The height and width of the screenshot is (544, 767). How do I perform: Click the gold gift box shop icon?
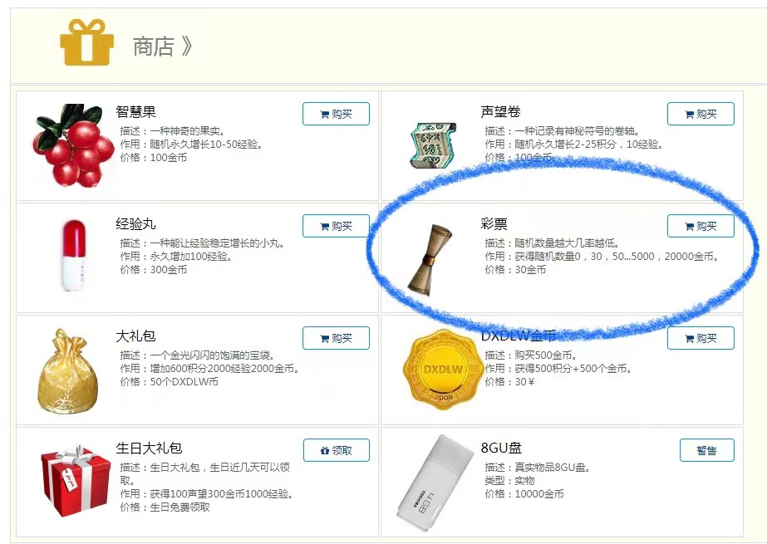coord(87,42)
